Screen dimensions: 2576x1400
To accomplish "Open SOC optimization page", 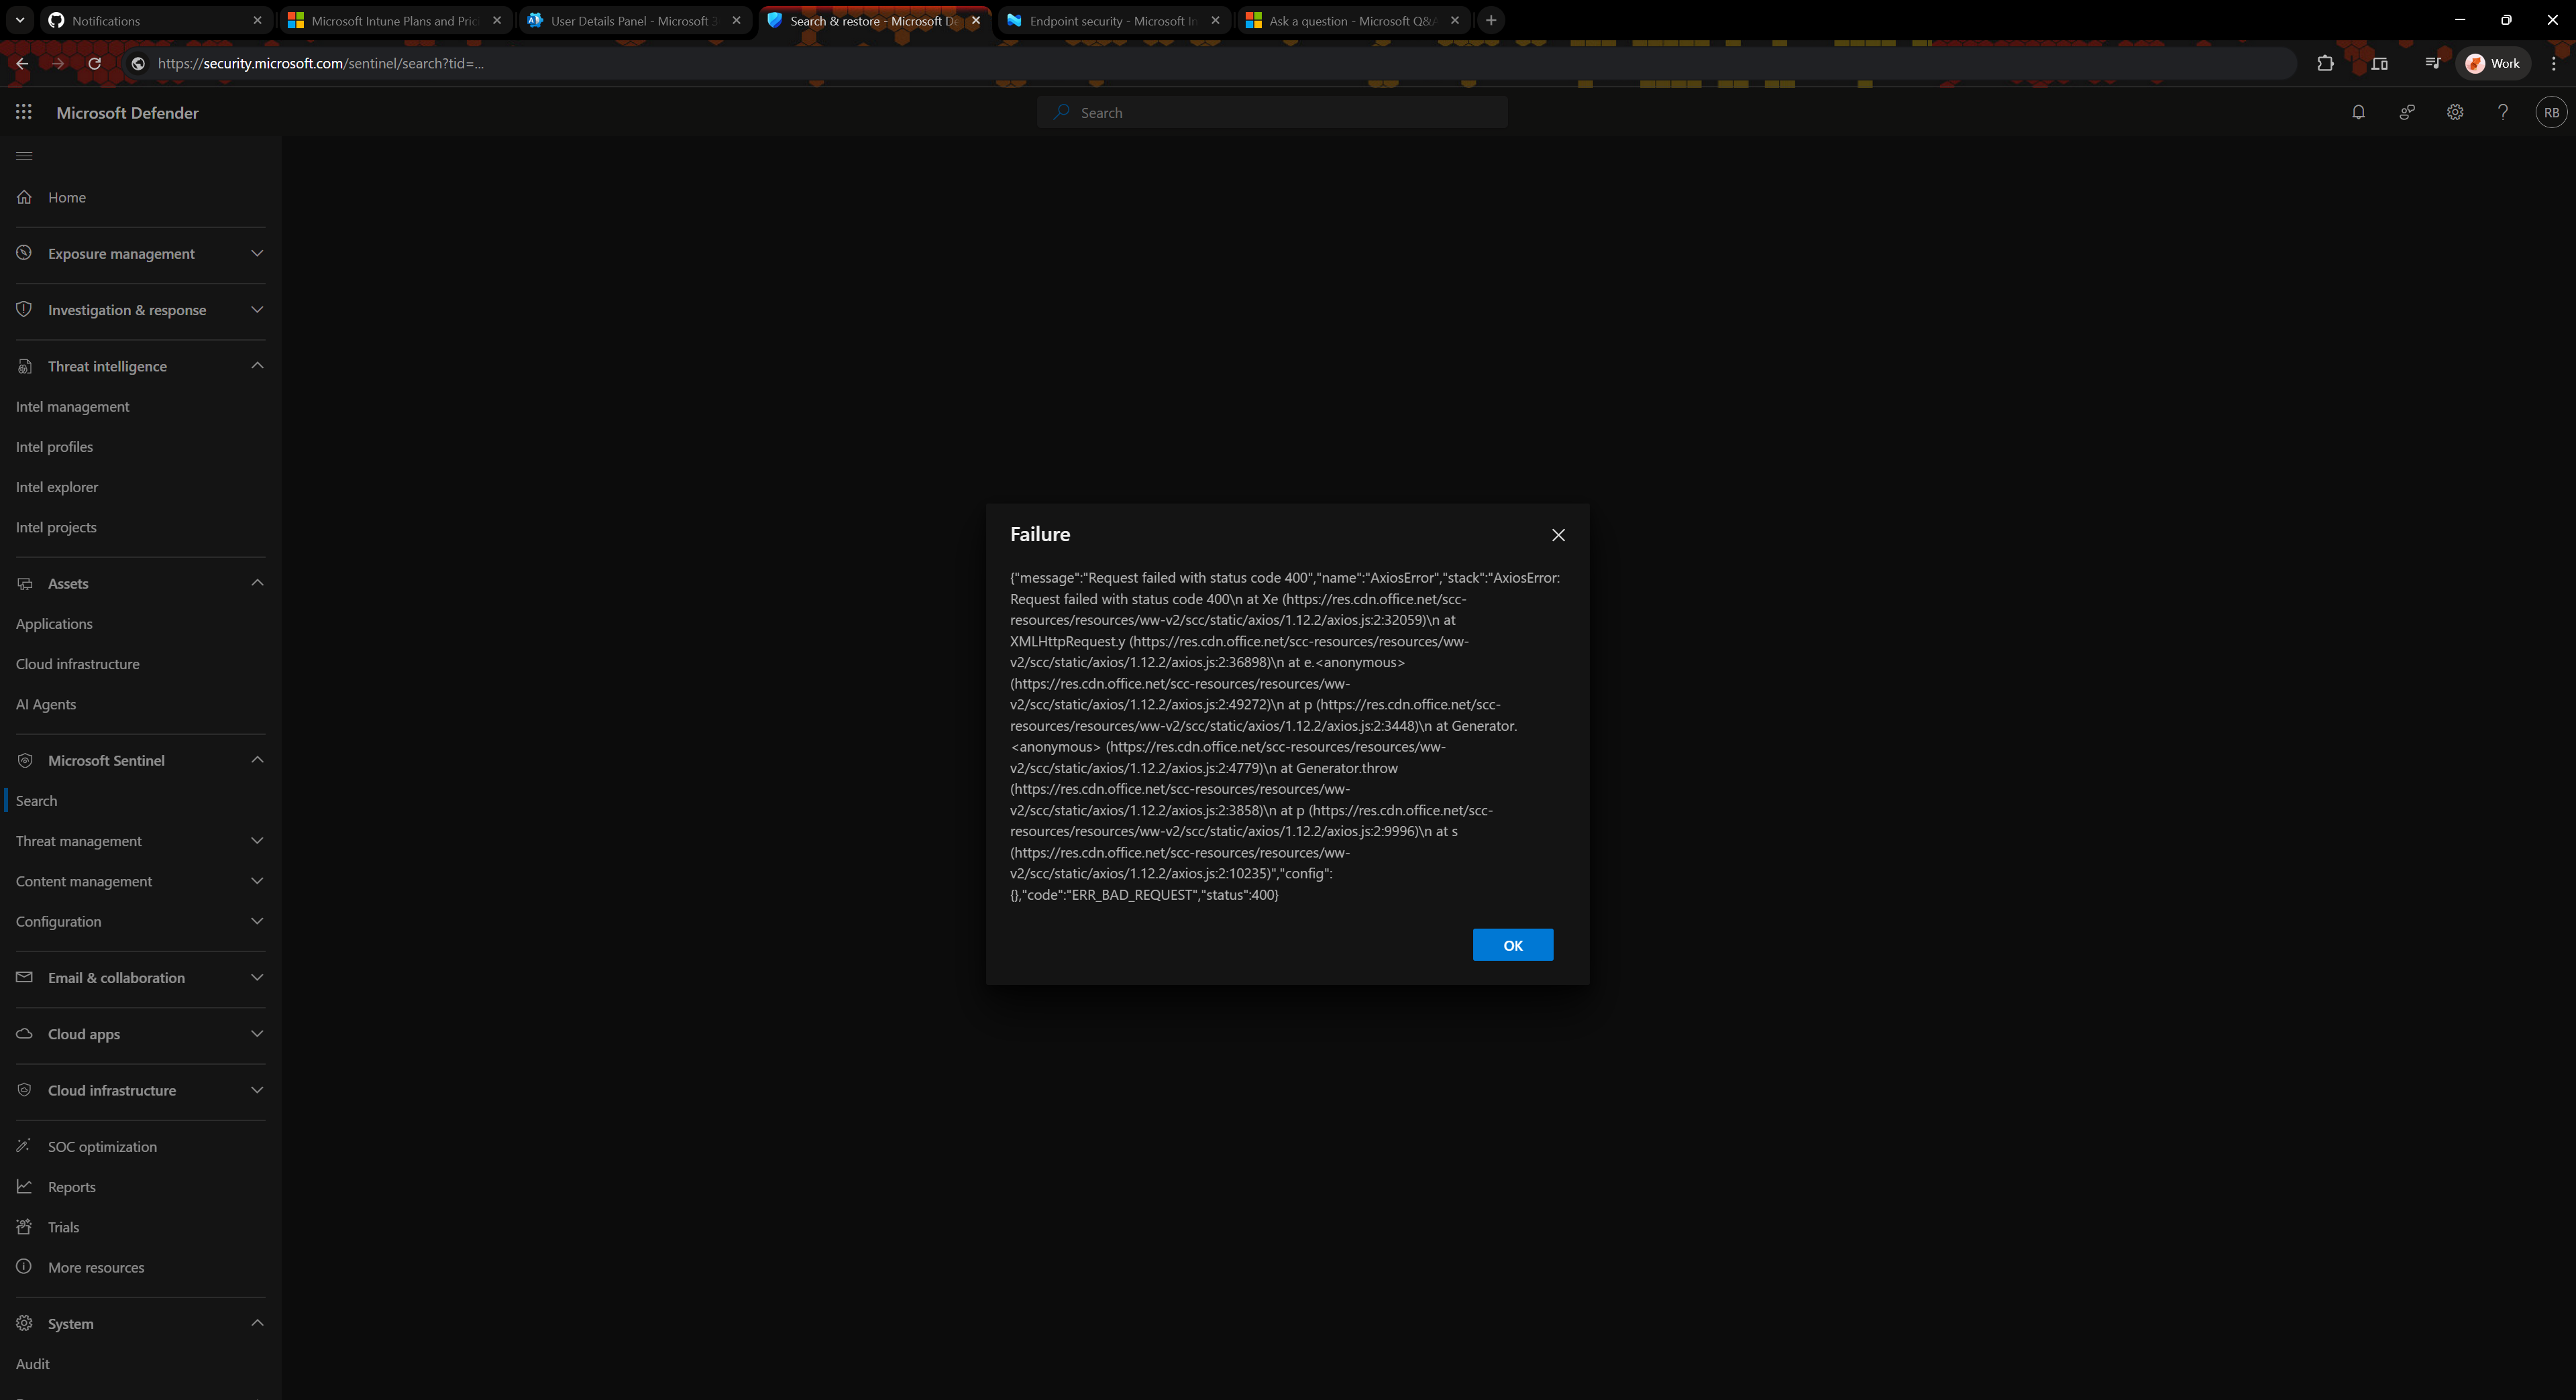I will 102,1147.
